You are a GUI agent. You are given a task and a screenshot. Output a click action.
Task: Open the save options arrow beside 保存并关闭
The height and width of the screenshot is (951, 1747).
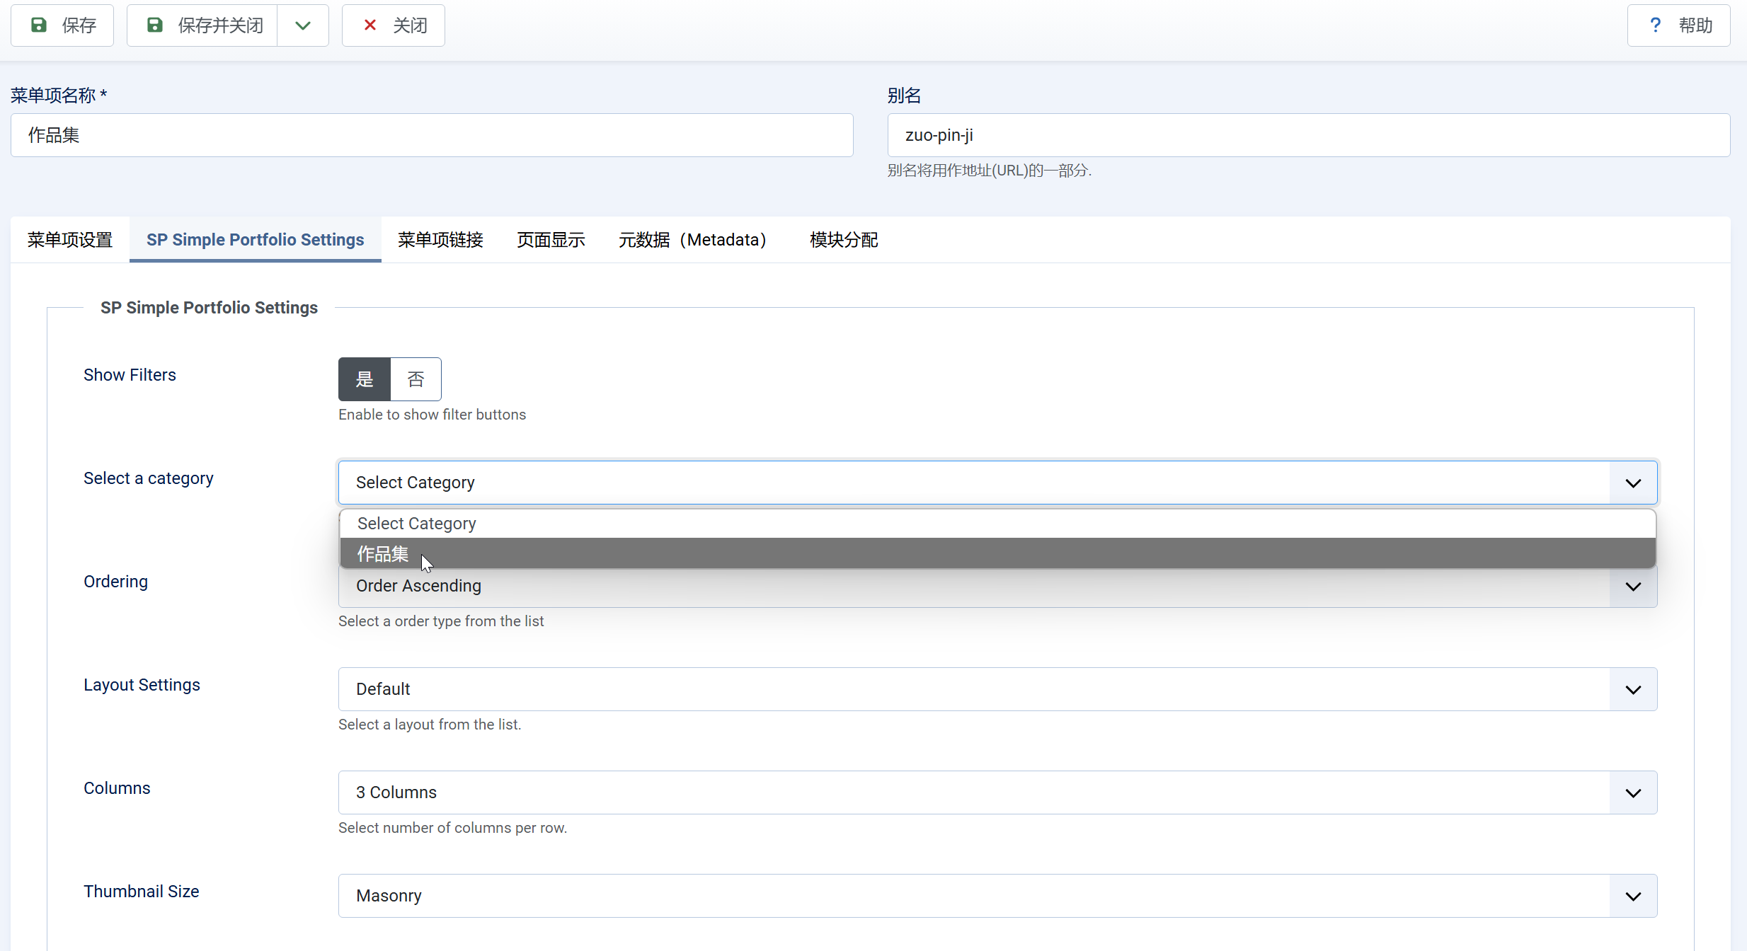click(x=303, y=25)
